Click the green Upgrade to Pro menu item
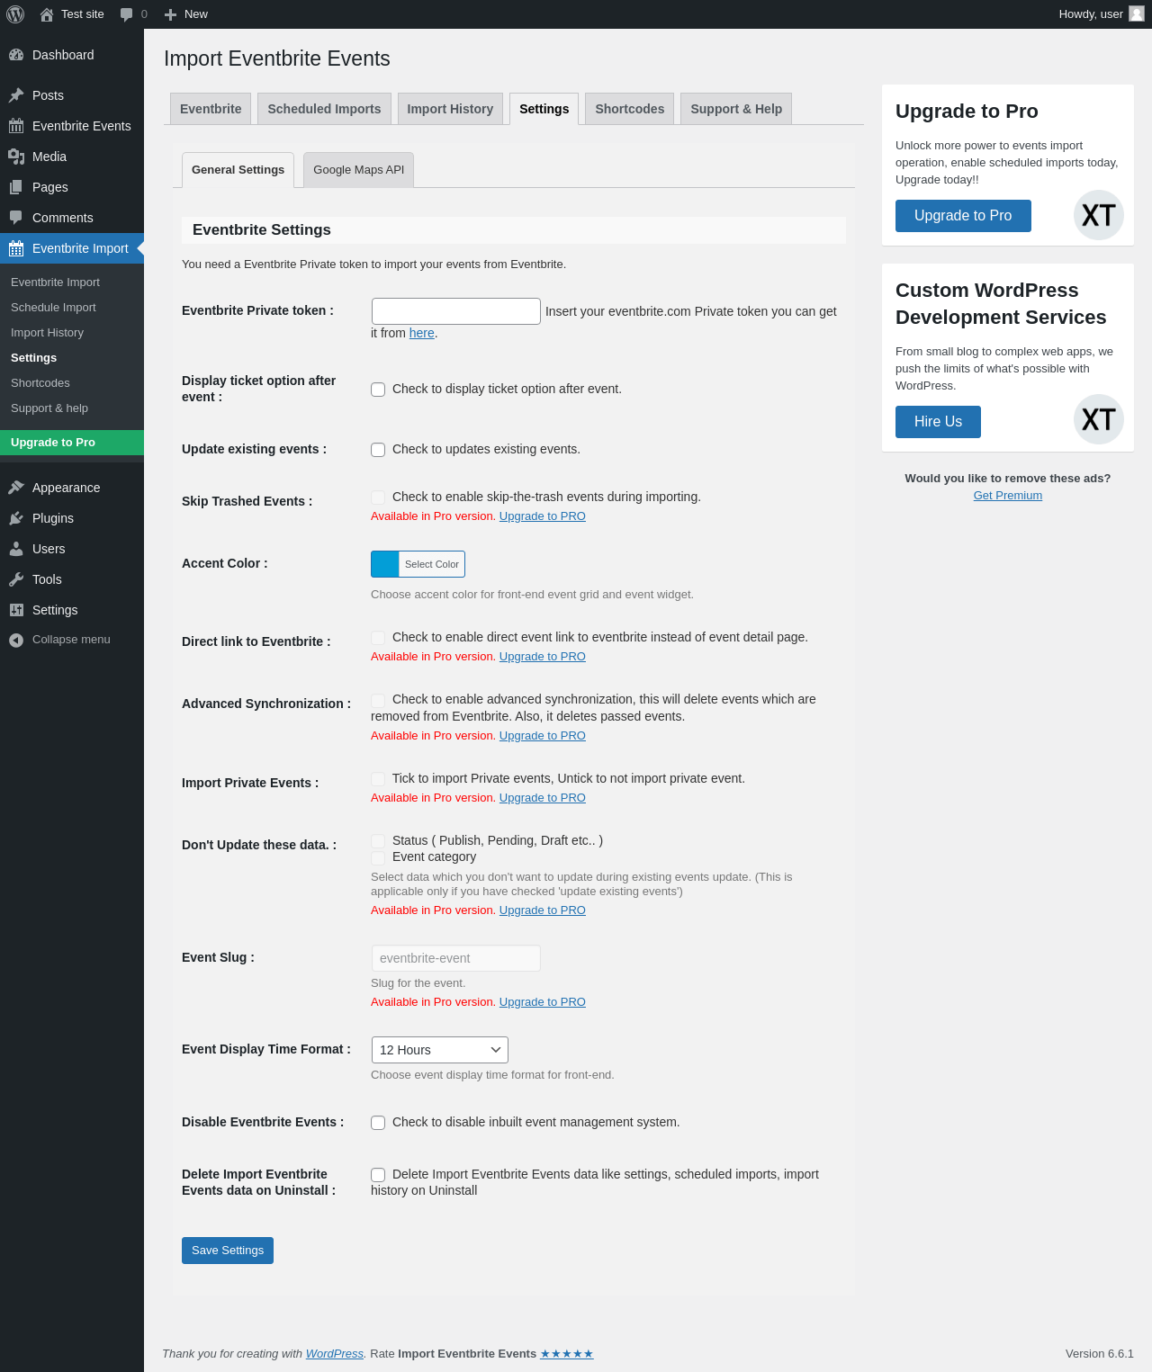1152x1372 pixels. pyautogui.click(x=72, y=443)
